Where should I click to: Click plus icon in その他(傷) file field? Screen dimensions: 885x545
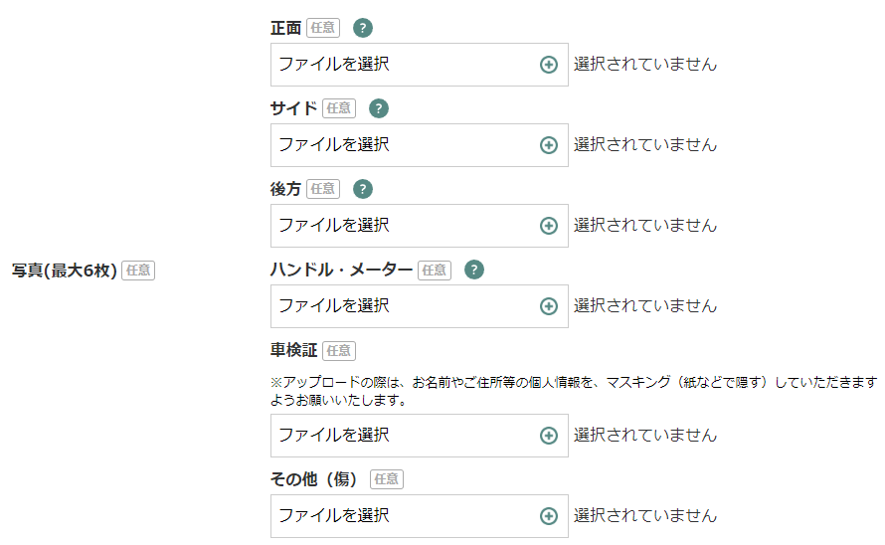[x=549, y=516]
